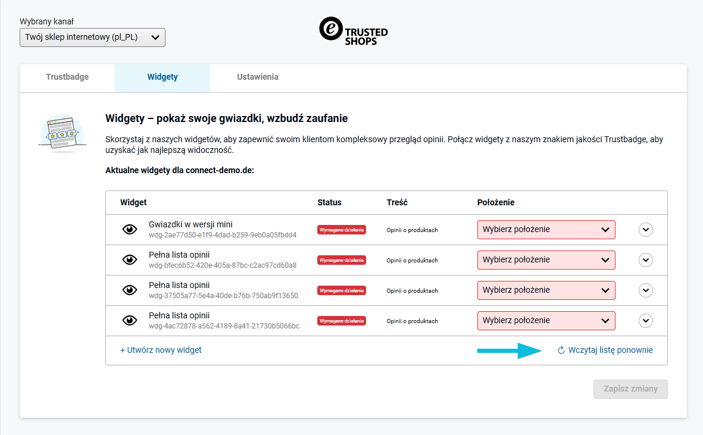The width and height of the screenshot is (703, 435).
Task: Open Wybierz położenie dropdown for wdg-4ac72878
Action: click(x=546, y=321)
